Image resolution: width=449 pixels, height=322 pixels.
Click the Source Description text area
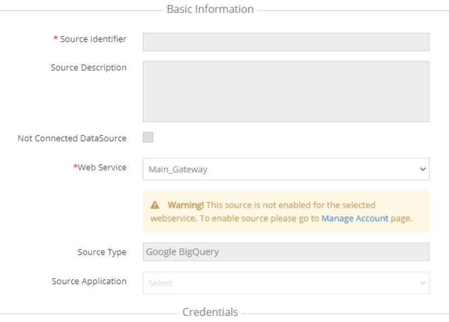pyautogui.click(x=286, y=91)
